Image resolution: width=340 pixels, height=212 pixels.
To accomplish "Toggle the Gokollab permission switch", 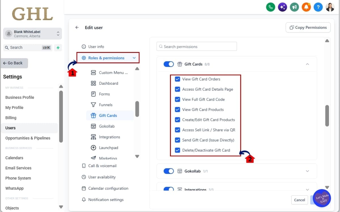I will coord(169,171).
